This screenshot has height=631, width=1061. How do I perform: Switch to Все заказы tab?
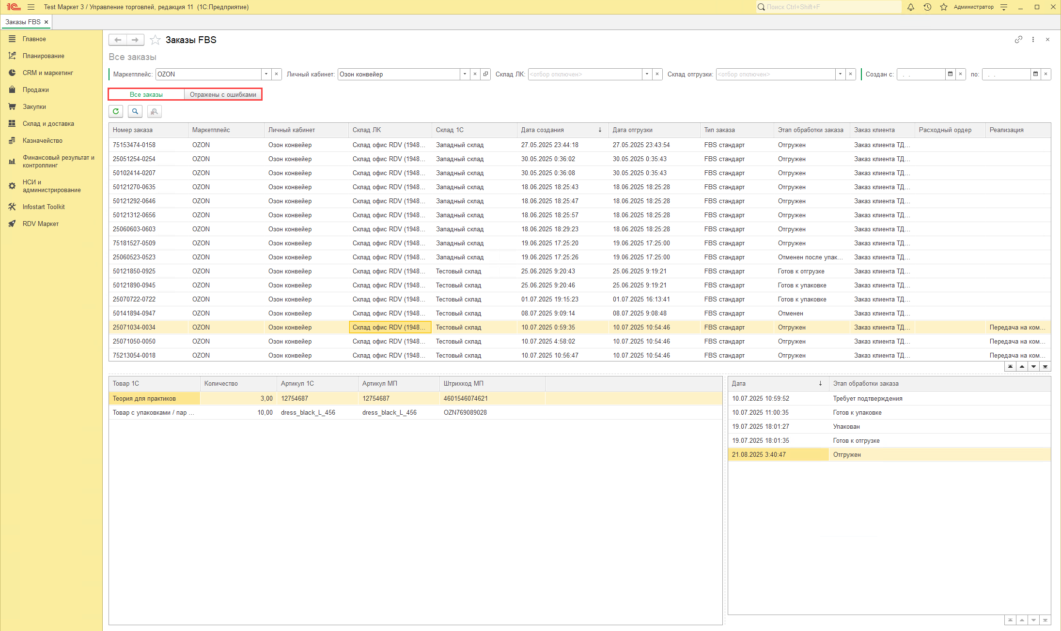146,94
